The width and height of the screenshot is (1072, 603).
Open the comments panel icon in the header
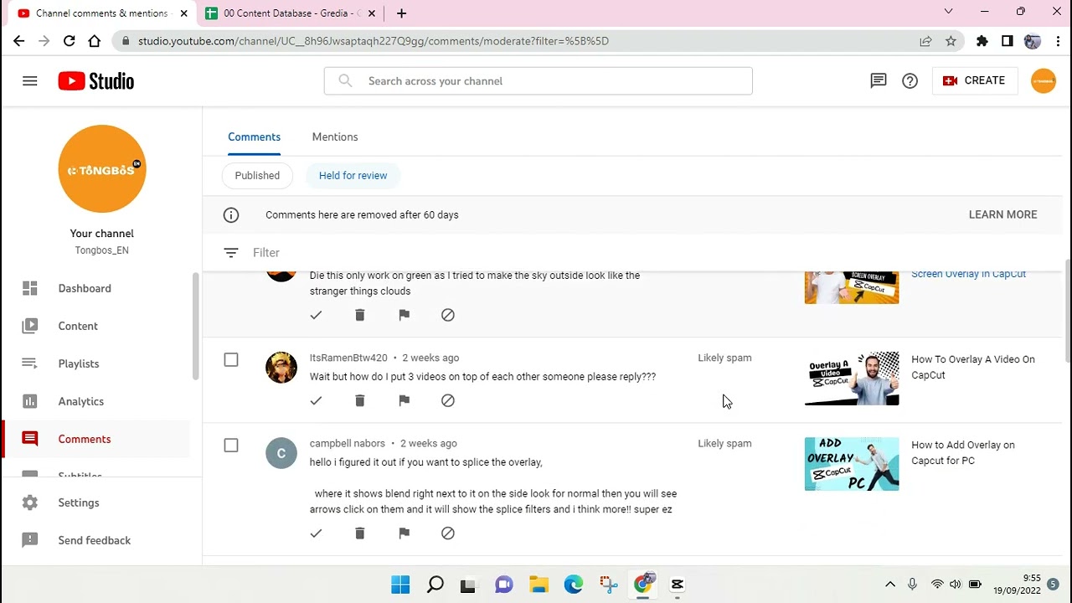pyautogui.click(x=878, y=81)
